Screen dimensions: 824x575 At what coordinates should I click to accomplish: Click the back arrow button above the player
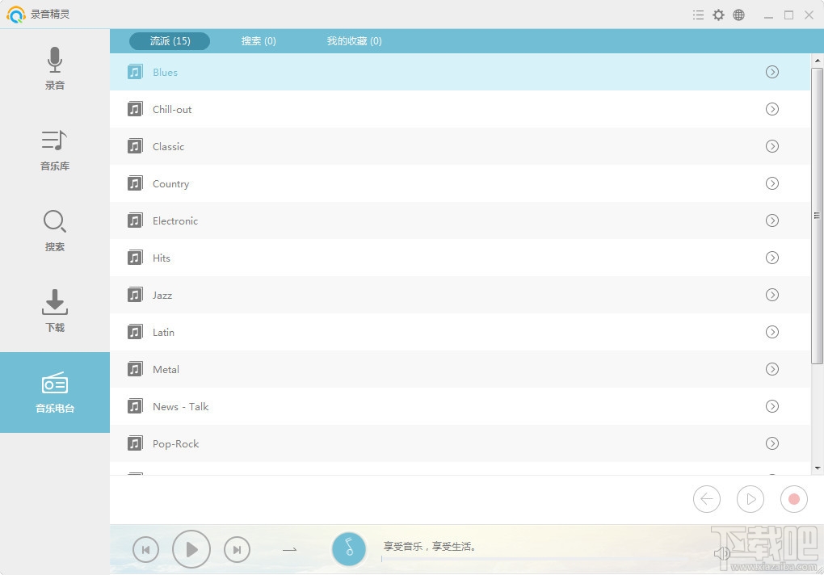[x=707, y=499]
